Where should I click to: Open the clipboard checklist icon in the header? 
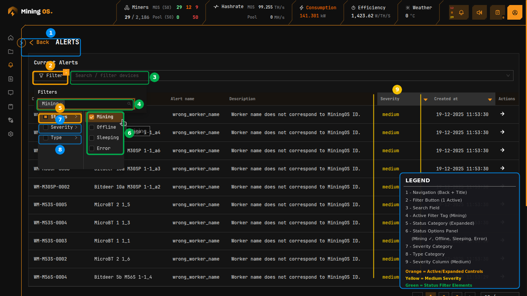tap(497, 12)
